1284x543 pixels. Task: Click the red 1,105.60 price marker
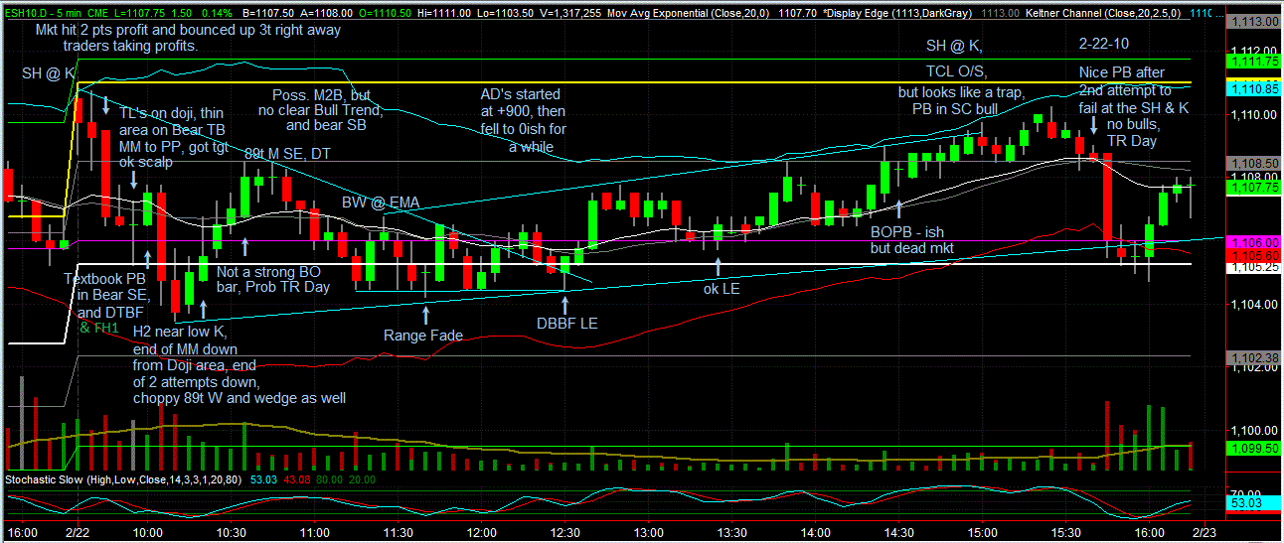click(1251, 254)
